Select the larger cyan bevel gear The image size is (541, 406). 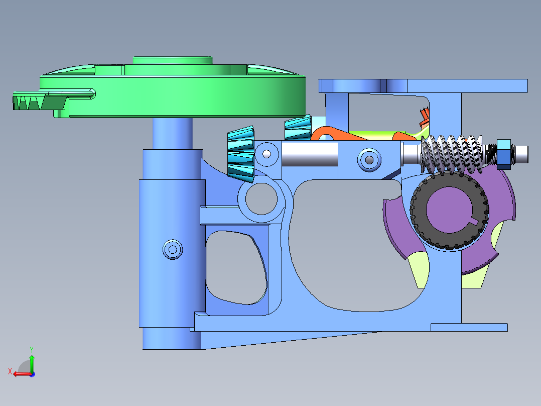[x=241, y=154]
